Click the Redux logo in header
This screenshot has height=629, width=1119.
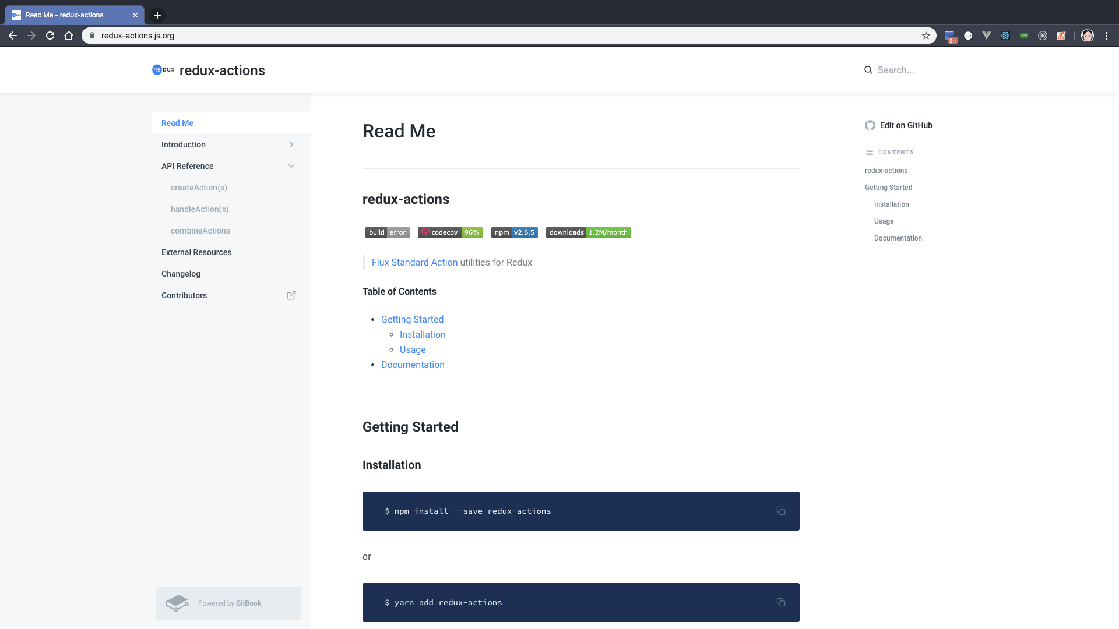tap(163, 70)
